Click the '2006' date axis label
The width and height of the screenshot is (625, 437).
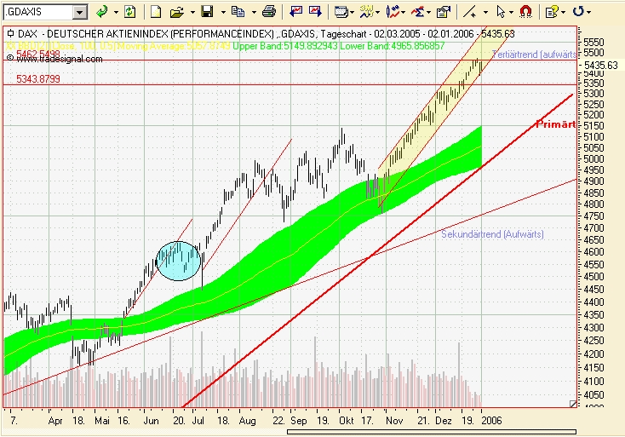coord(491,421)
